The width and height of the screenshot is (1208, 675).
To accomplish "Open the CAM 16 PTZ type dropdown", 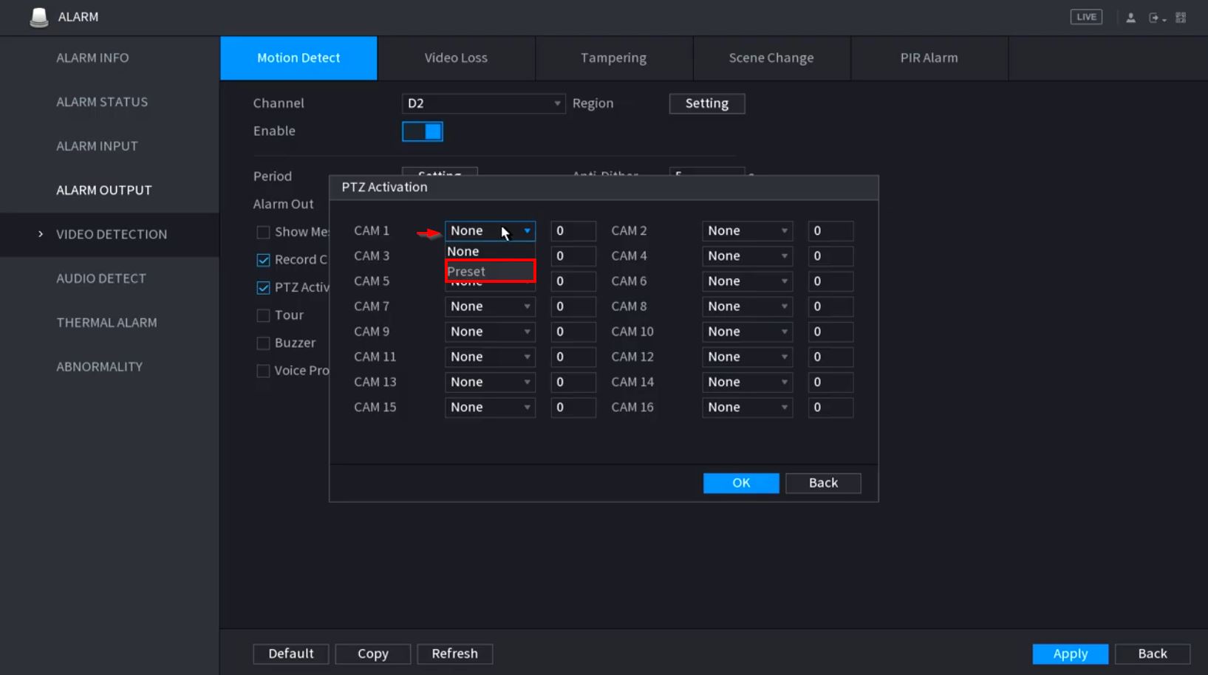I will pyautogui.click(x=747, y=408).
